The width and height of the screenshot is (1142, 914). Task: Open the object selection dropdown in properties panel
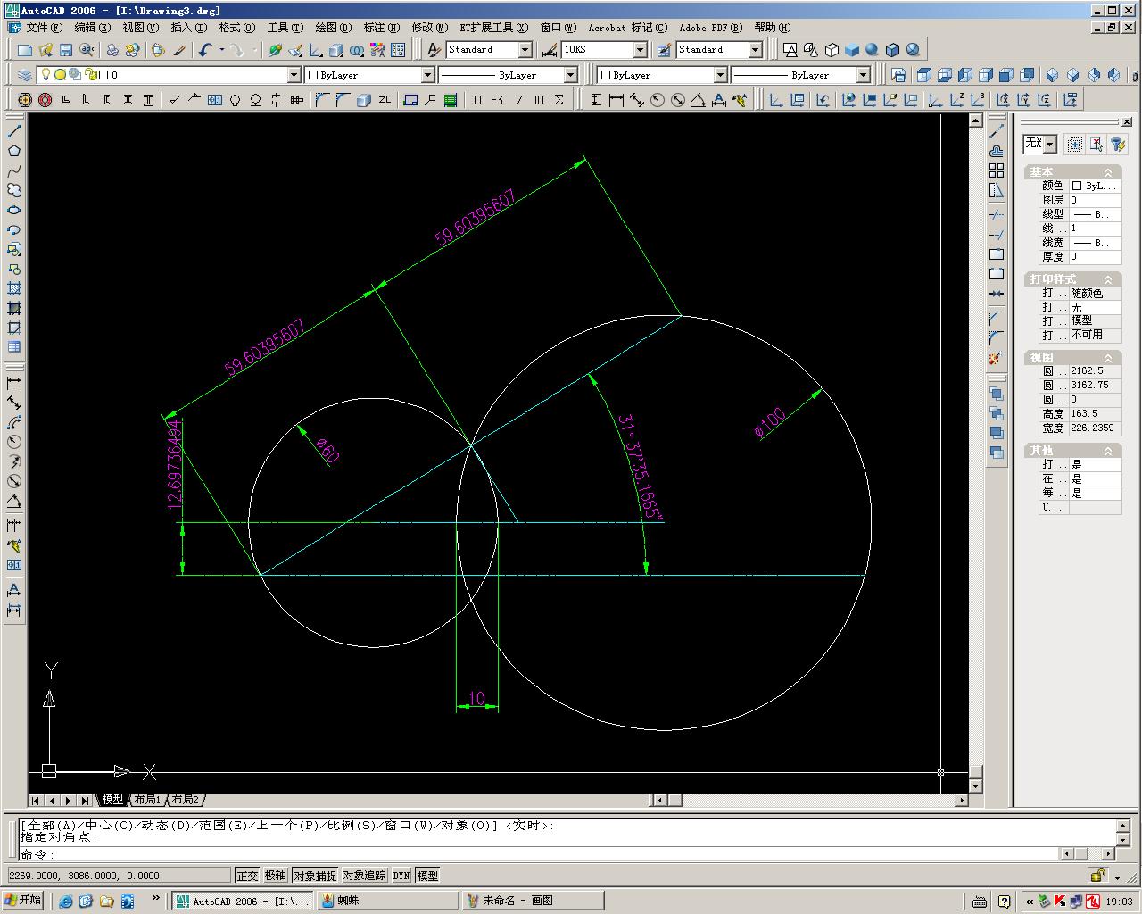click(1050, 144)
